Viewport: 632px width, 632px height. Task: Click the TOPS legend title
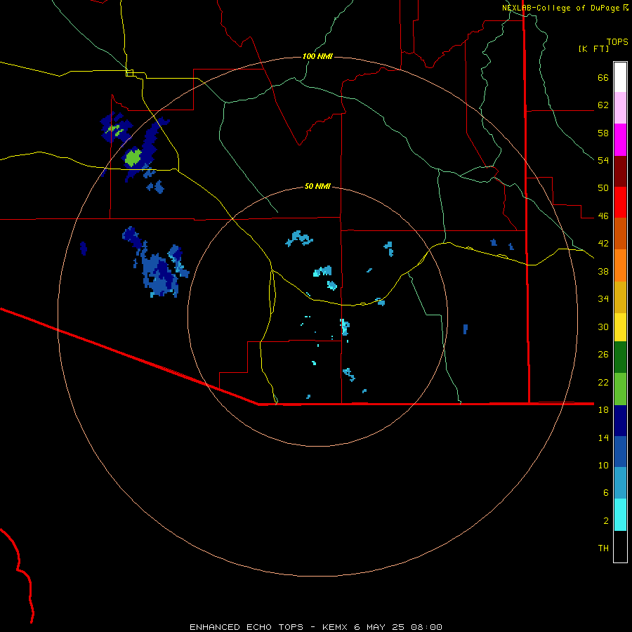point(617,41)
